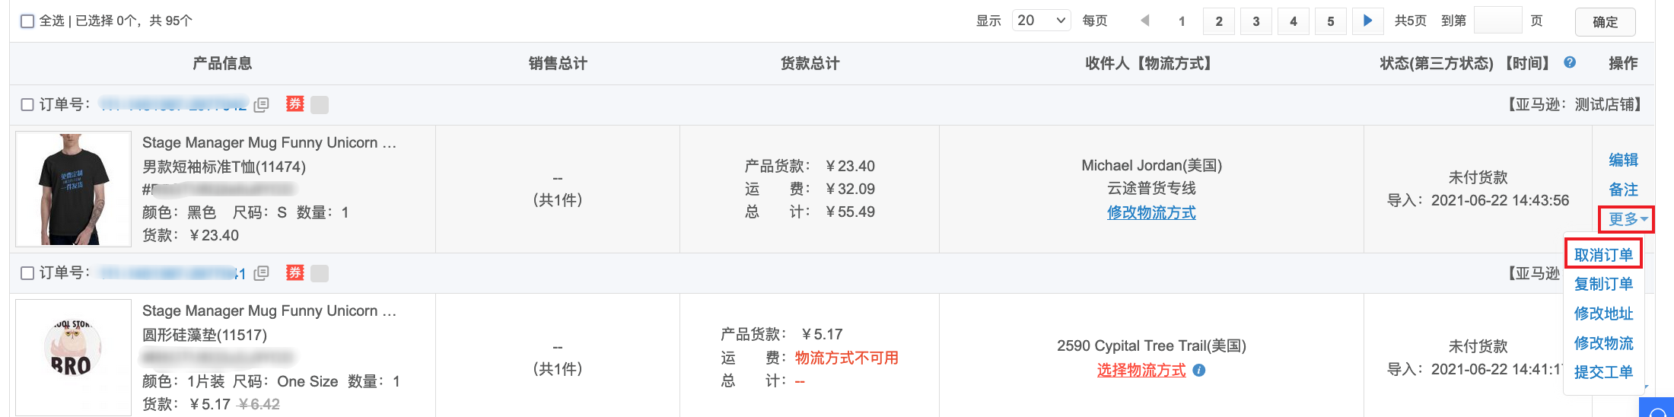Image resolution: width=1674 pixels, height=417 pixels.
Task: Tick the second order's checkbox
Action: [27, 273]
